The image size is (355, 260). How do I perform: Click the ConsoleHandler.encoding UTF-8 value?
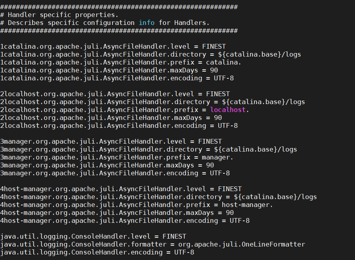click(184, 252)
